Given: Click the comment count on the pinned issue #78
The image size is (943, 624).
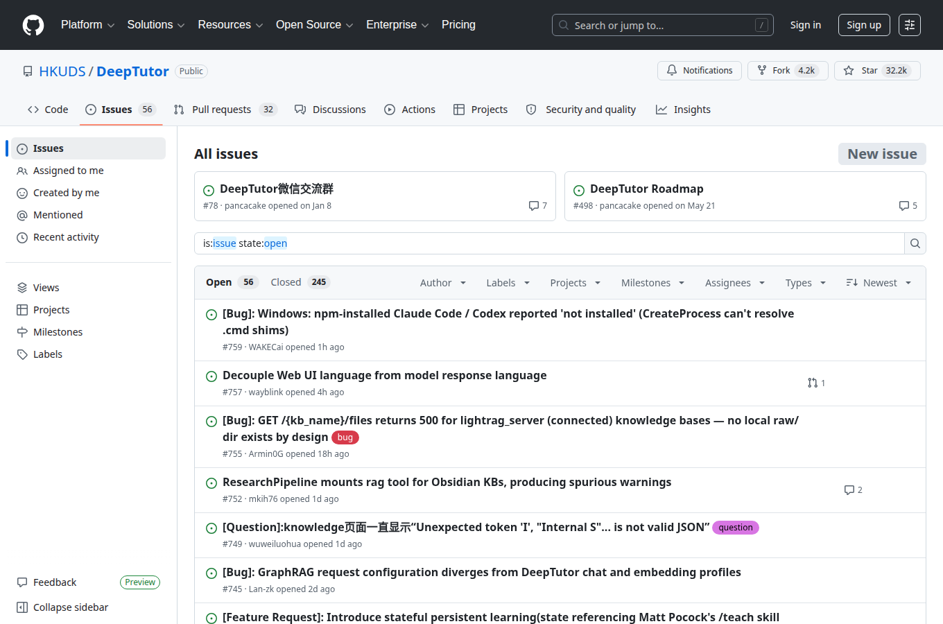Looking at the screenshot, I should click(537, 205).
